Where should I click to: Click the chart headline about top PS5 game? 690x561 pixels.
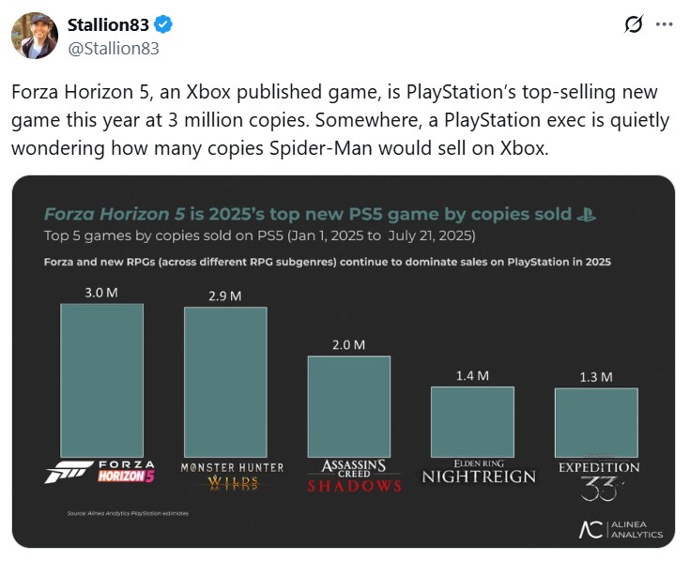(308, 214)
